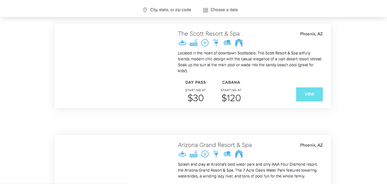Click the cabana tent icon under The Scott Resort
This screenshot has height=184, width=387.
click(x=239, y=43)
